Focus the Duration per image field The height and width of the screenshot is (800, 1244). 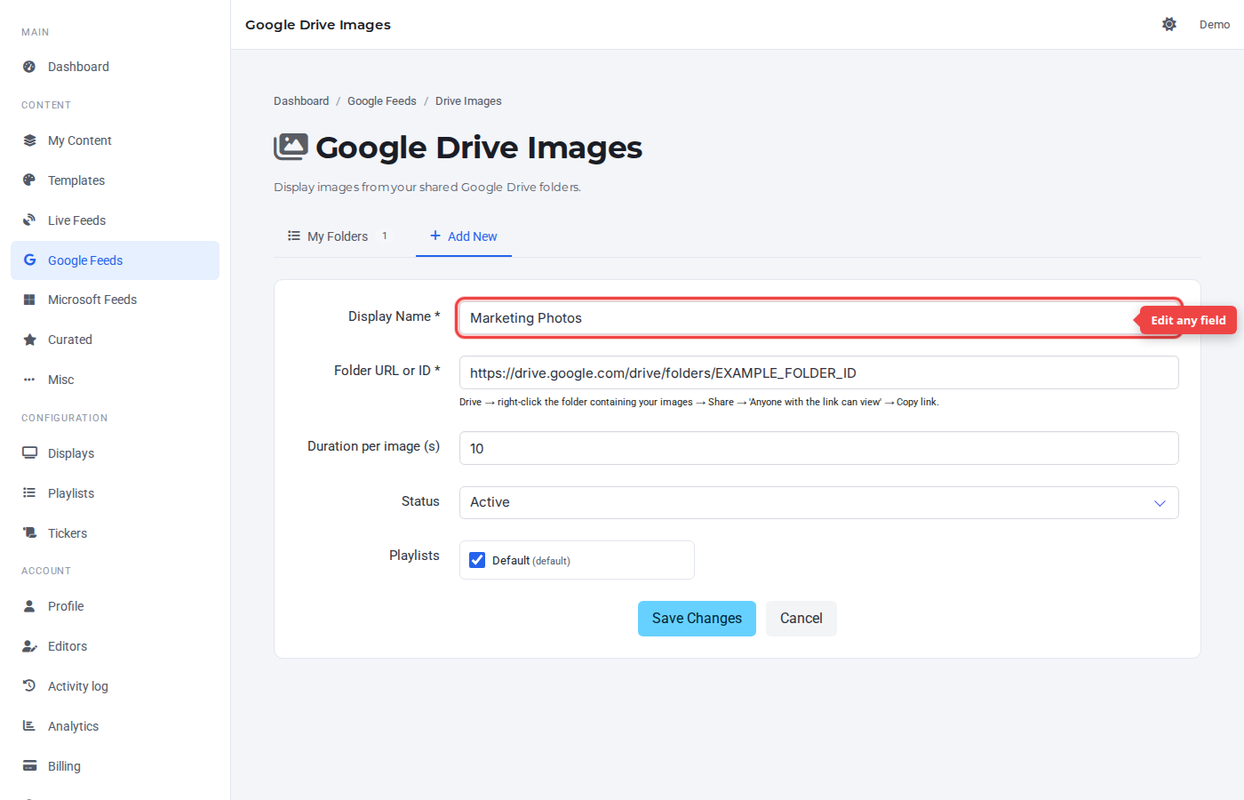[818, 448]
